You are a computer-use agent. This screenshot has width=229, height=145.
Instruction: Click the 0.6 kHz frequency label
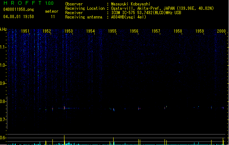pos(3,138)
